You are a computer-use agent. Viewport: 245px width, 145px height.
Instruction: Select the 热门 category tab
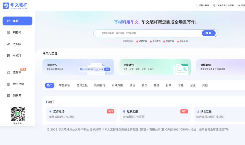pyautogui.click(x=50, y=85)
